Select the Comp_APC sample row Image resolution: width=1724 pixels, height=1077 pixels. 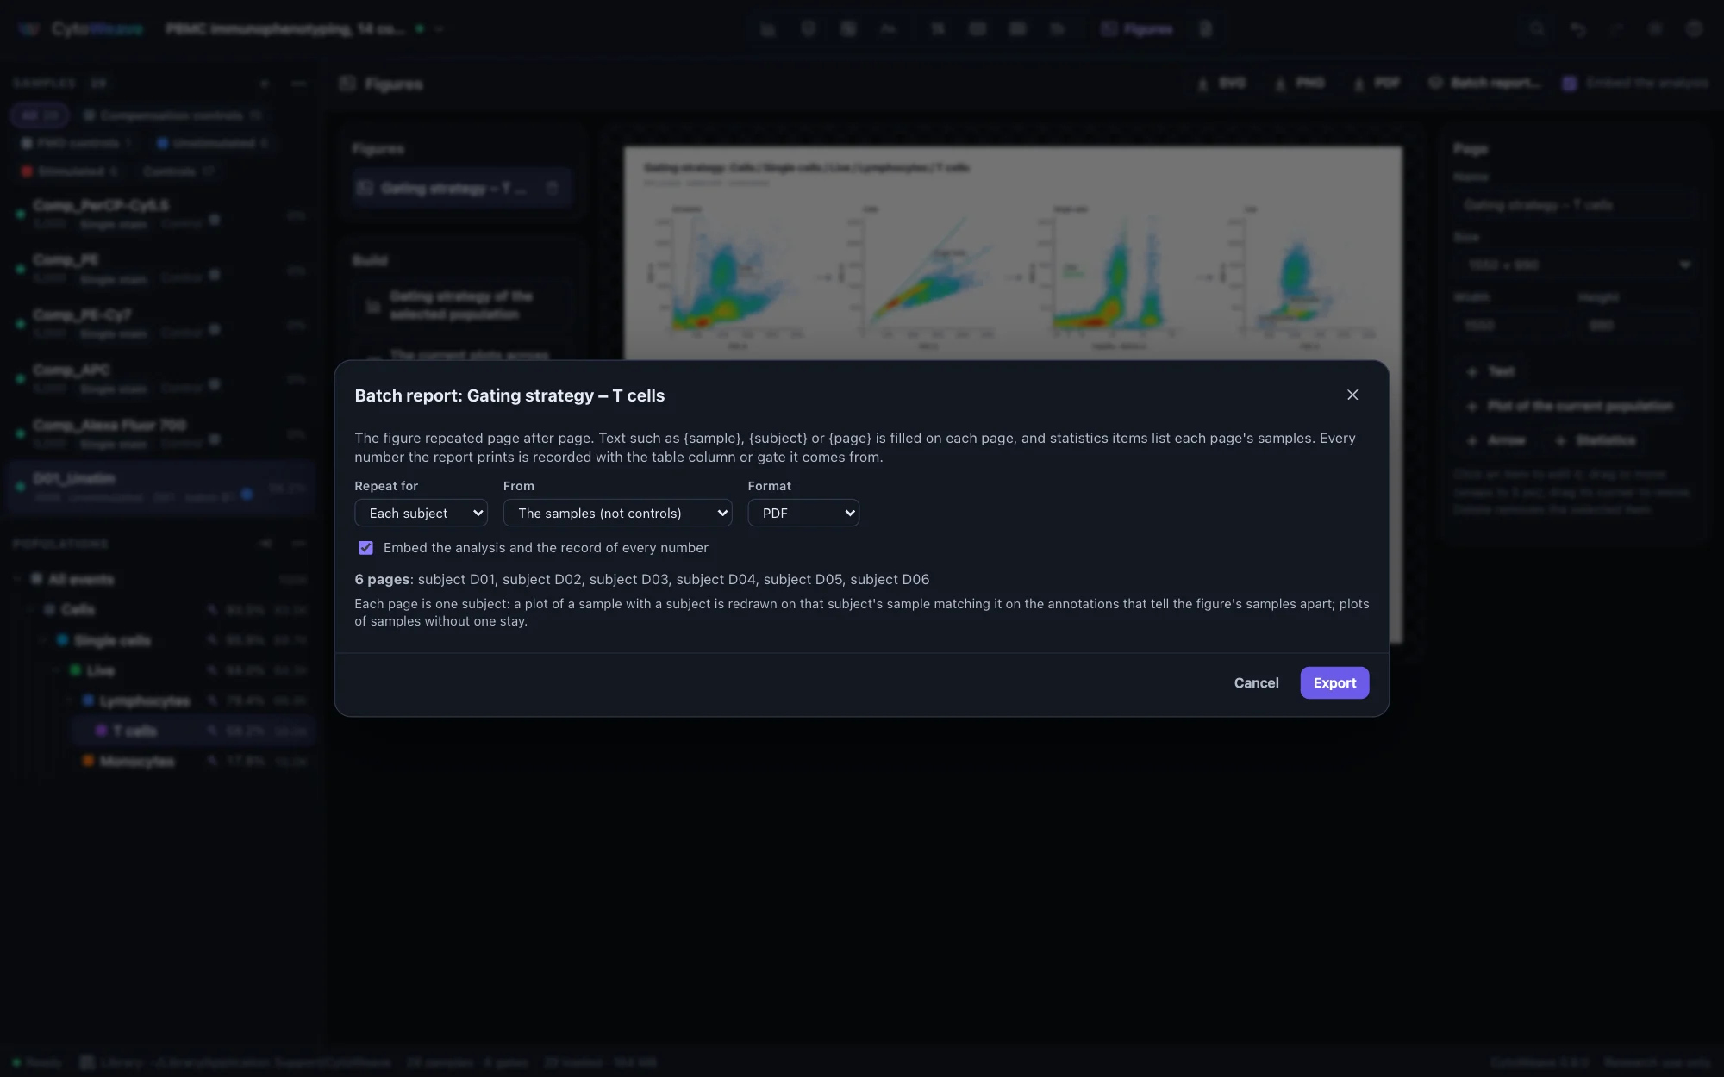coord(160,378)
